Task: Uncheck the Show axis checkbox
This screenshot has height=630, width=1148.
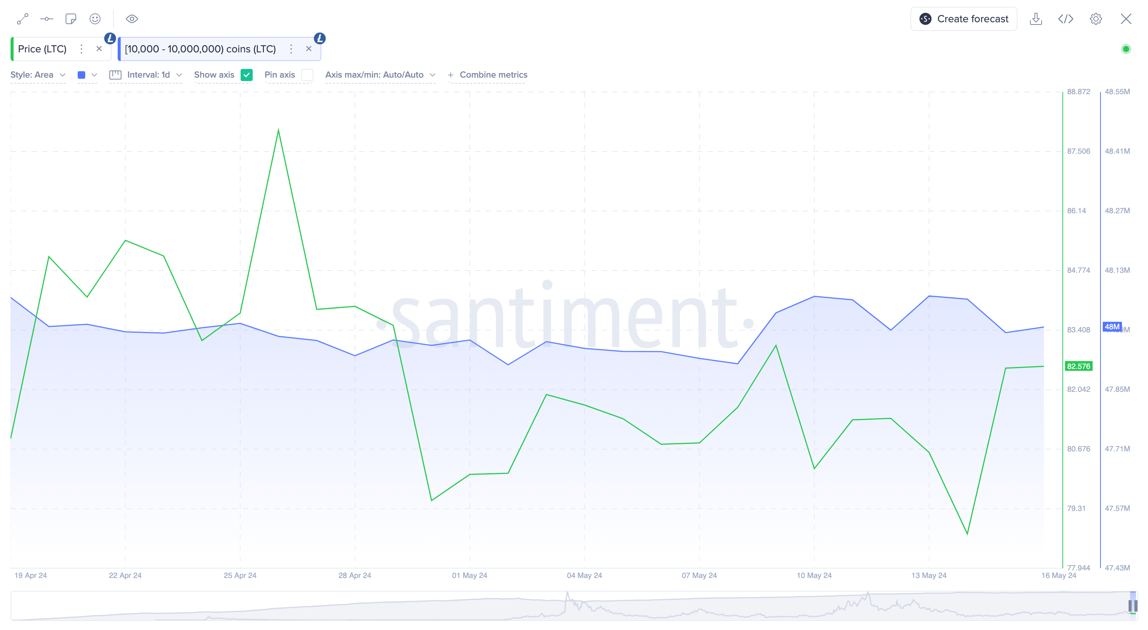Action: pyautogui.click(x=246, y=75)
